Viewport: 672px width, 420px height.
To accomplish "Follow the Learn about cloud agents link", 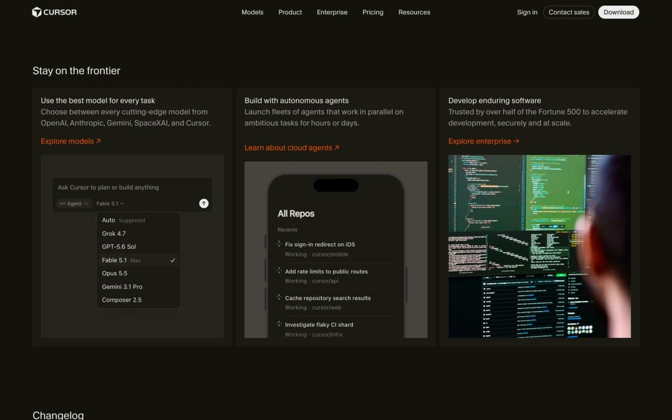I will (292, 147).
